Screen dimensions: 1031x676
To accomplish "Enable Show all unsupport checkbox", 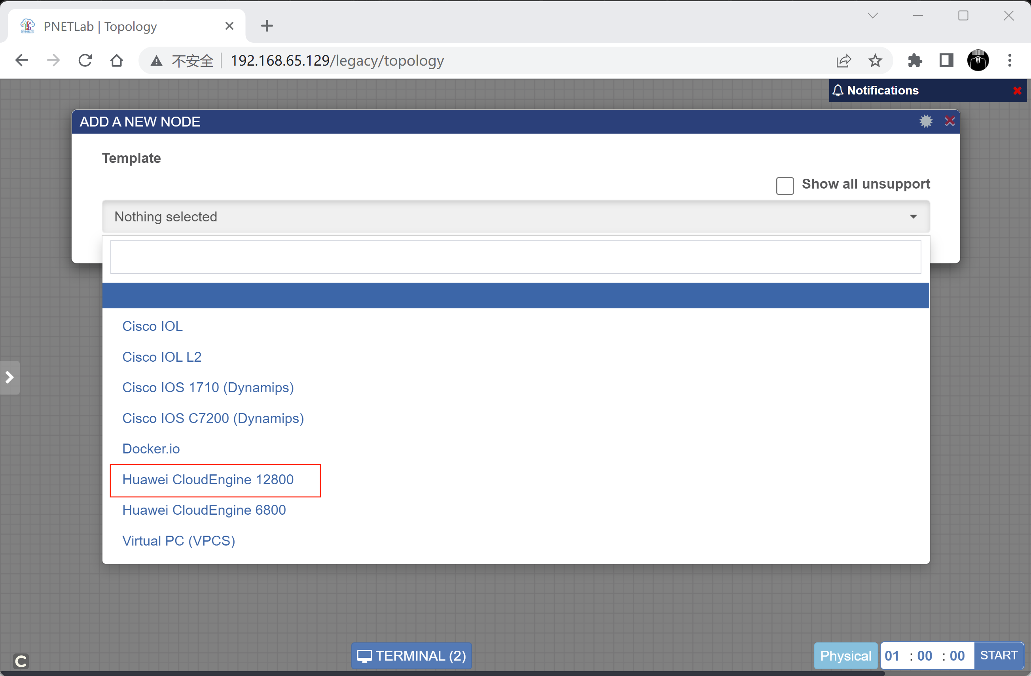I will 785,186.
